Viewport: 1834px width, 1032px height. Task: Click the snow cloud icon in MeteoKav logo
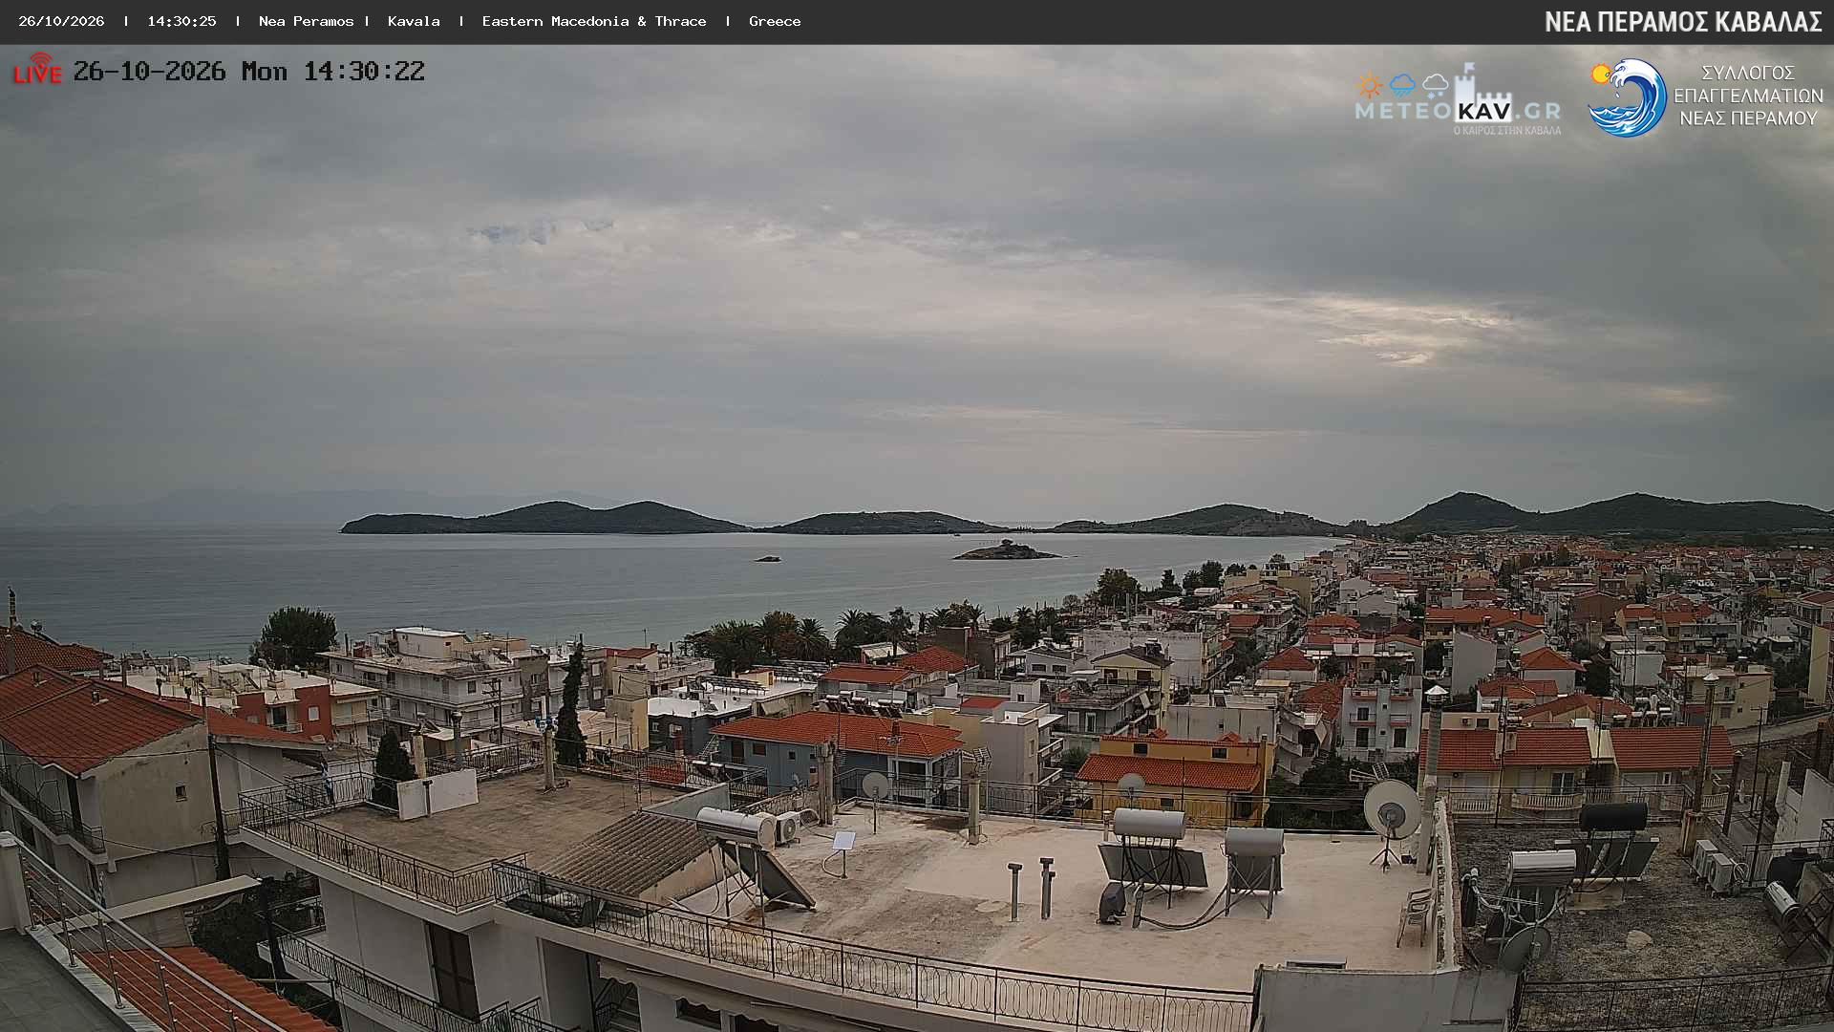pyautogui.click(x=1435, y=86)
